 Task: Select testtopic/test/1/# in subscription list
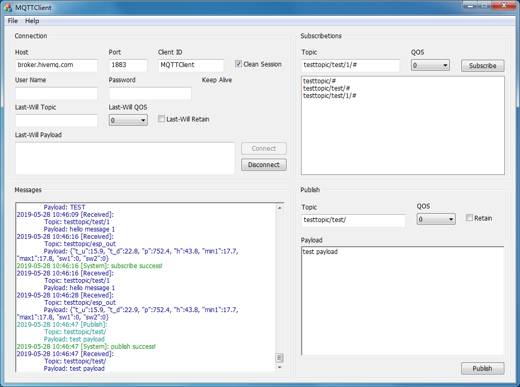329,95
